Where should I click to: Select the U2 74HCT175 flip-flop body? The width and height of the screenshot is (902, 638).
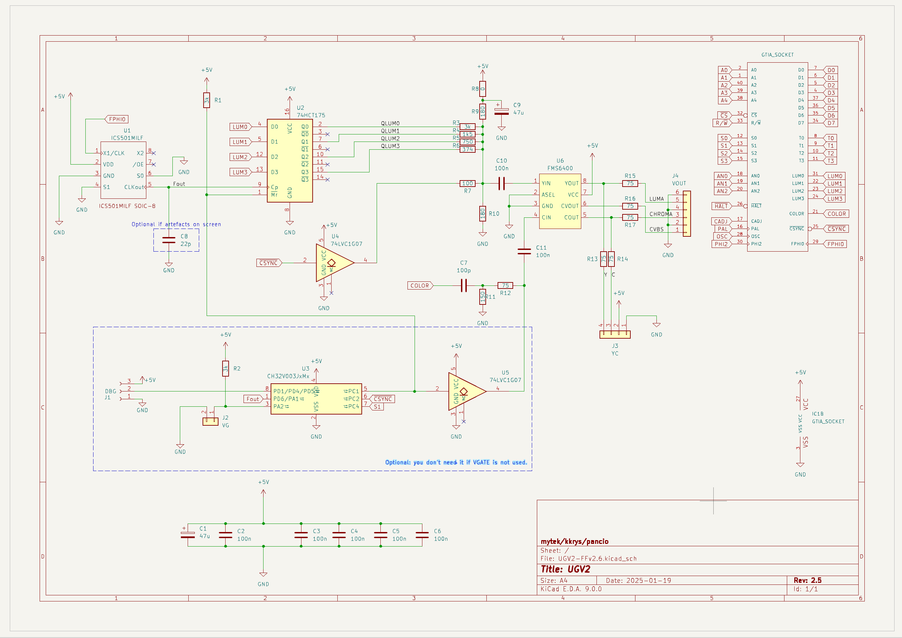click(290, 161)
